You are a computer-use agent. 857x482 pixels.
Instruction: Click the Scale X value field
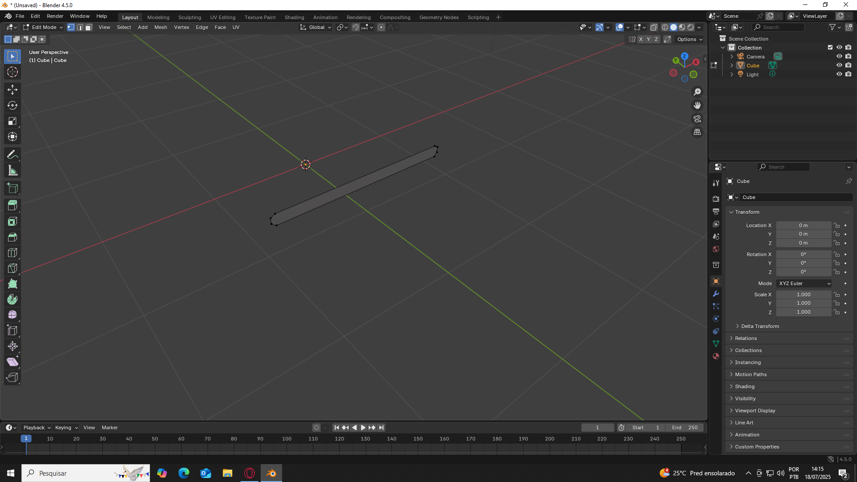pyautogui.click(x=803, y=295)
